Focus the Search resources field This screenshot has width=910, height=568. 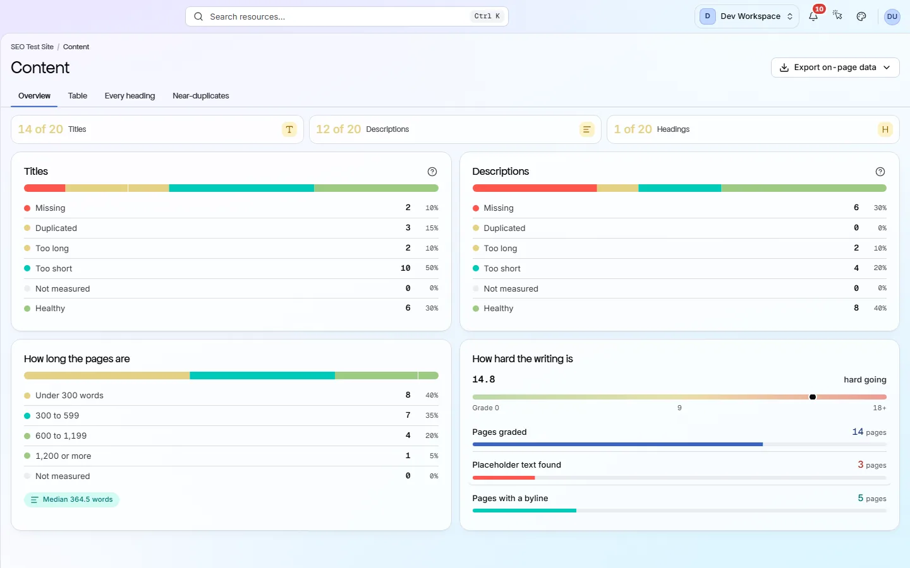346,16
